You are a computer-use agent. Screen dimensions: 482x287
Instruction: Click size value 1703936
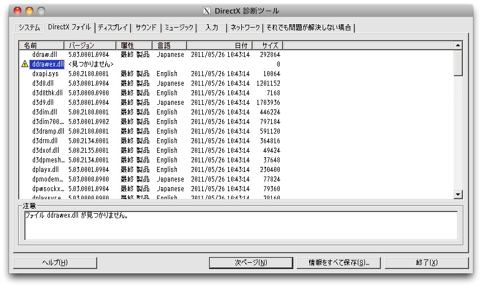click(x=268, y=103)
